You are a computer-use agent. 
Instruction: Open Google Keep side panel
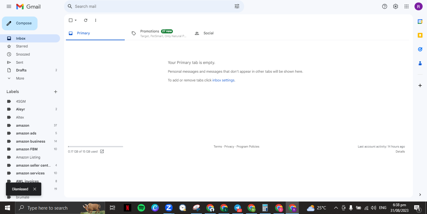click(x=420, y=35)
